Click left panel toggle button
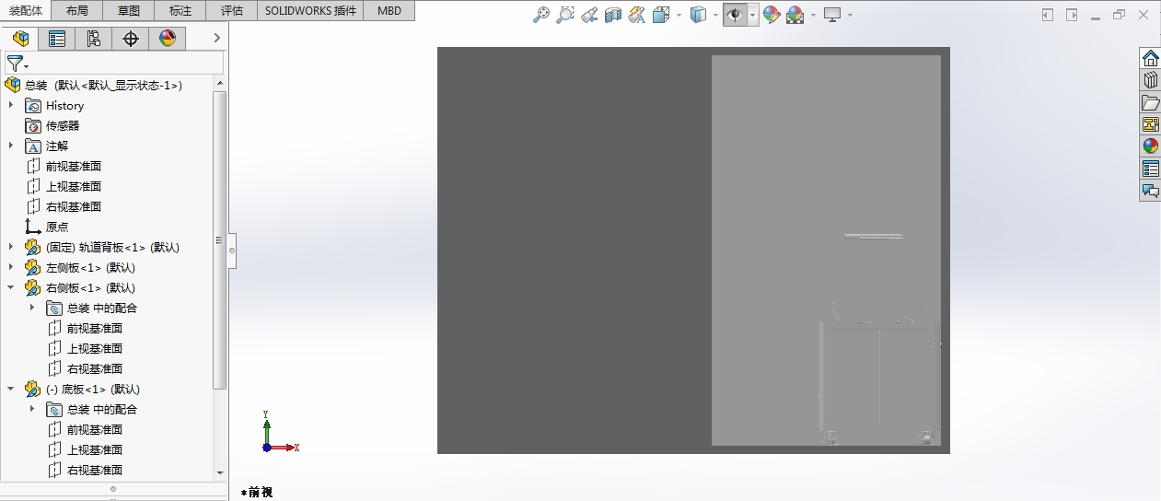Viewport: 1161px width, 501px height. tap(1048, 15)
